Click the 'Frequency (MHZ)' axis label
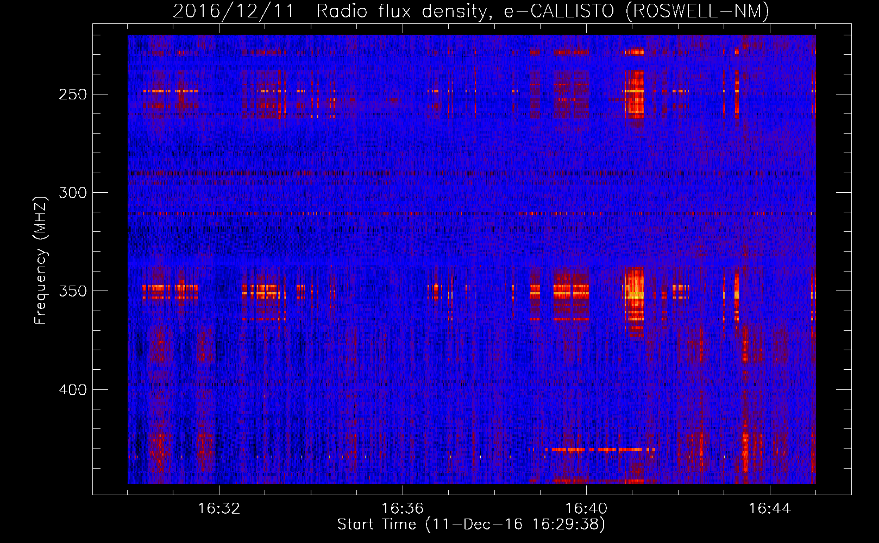879x543 pixels. point(41,260)
